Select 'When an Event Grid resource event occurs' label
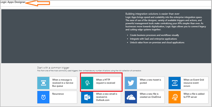 pos(194,83)
